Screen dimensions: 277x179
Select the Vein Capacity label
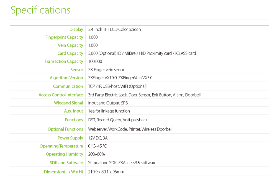[x=70, y=45]
